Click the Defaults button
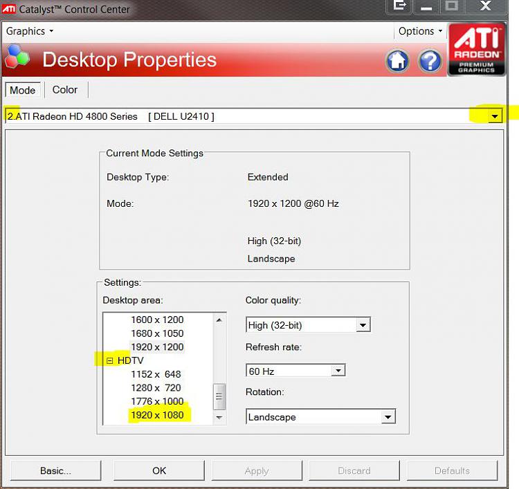 452,470
